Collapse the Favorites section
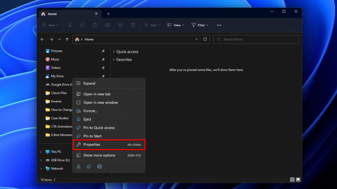Screen dimensions: 337x189 click(115, 59)
